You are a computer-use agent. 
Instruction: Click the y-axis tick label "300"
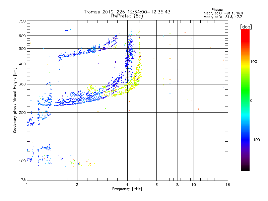(22, 84)
